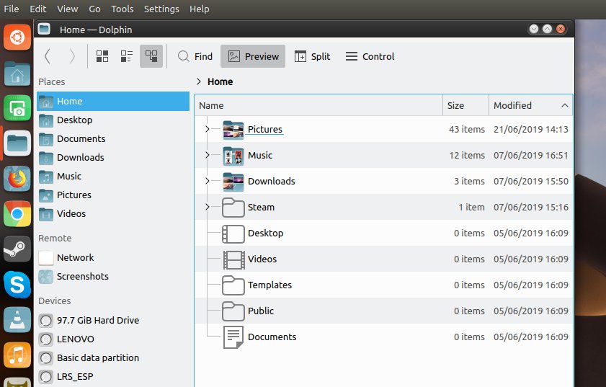Switch to Compact view mode

(127, 56)
